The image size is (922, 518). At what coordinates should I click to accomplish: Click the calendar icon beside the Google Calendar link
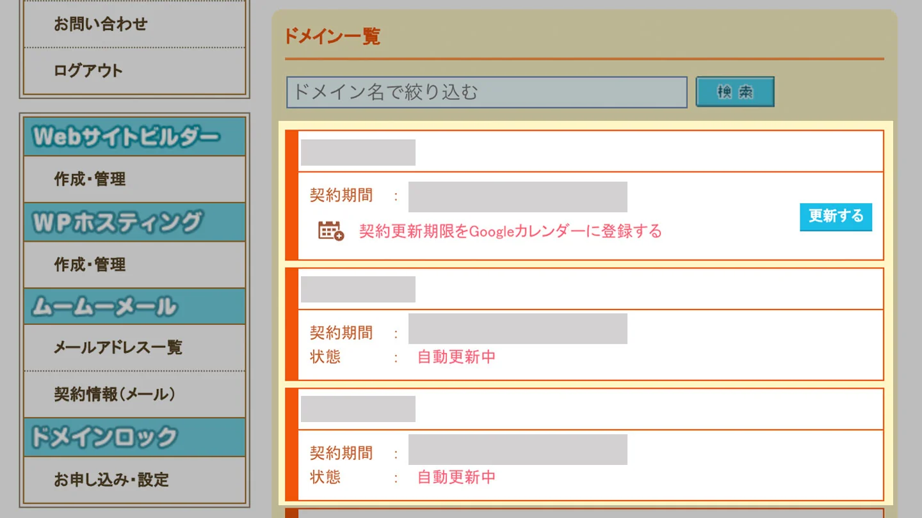point(331,230)
